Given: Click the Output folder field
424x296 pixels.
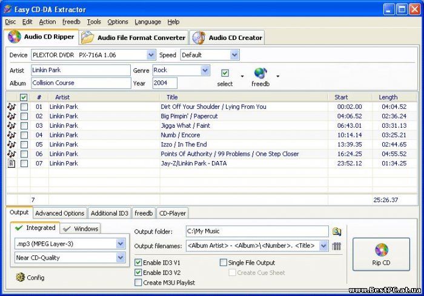Looking at the screenshot, I should pyautogui.click(x=257, y=231).
